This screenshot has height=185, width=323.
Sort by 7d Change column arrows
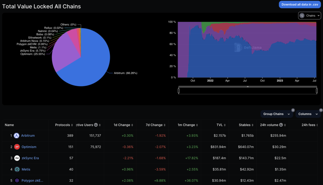pos(164,125)
